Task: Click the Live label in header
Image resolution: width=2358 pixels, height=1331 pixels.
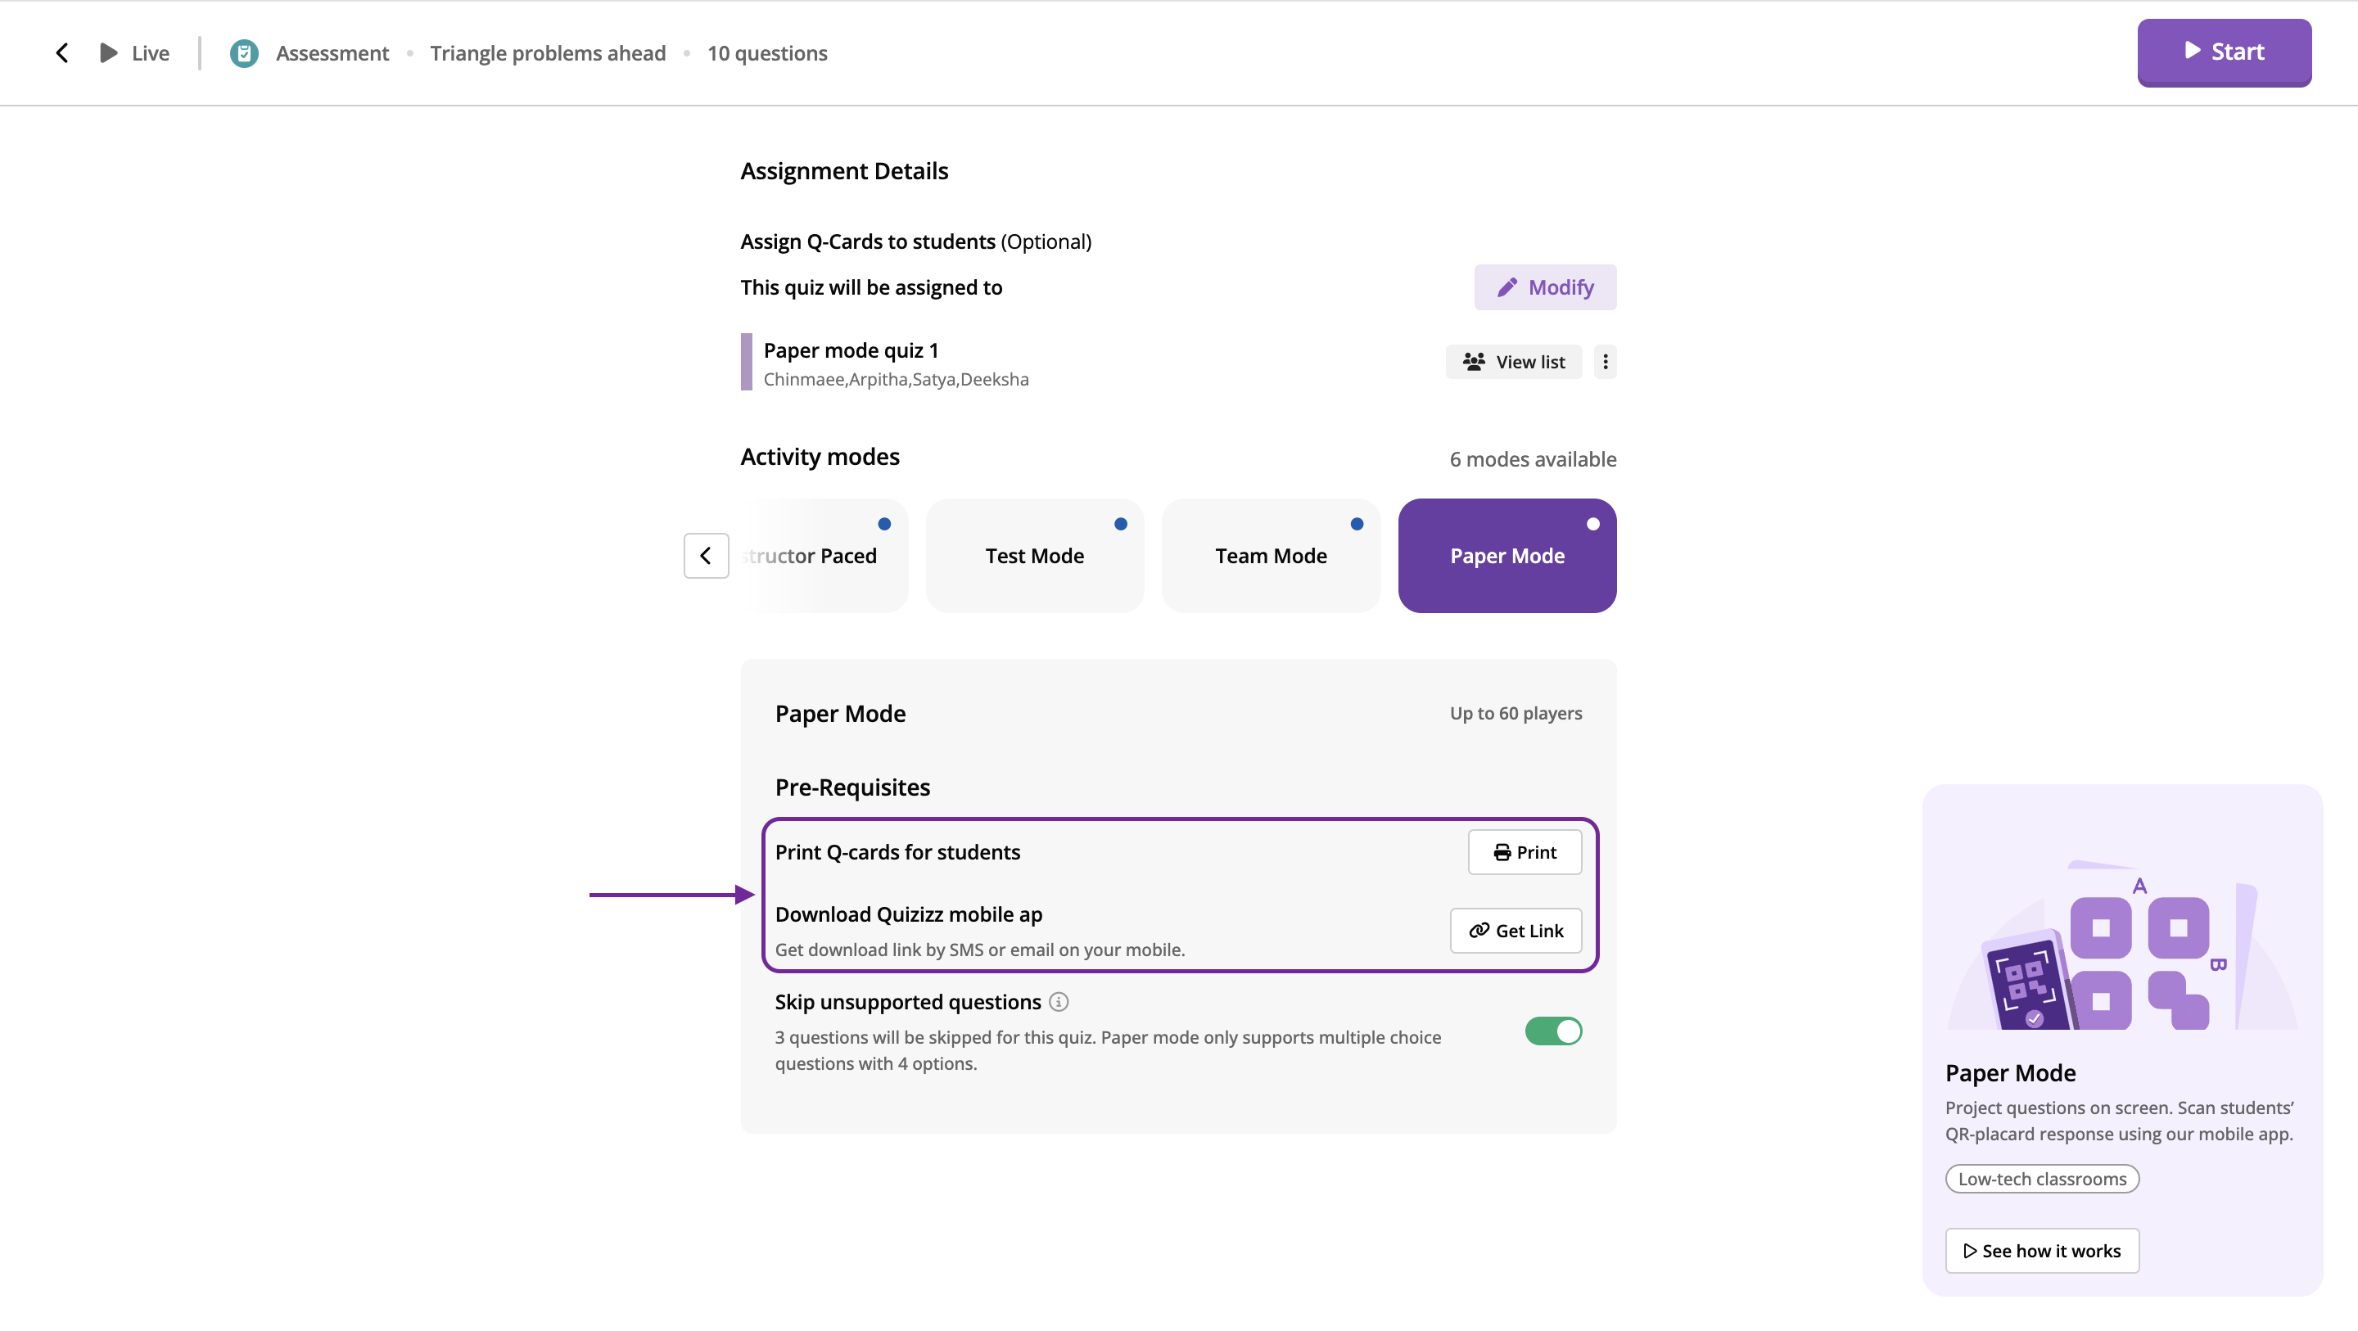Action: point(150,53)
